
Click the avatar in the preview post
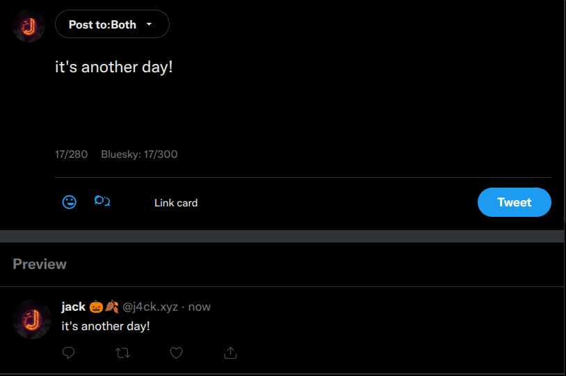(32, 319)
